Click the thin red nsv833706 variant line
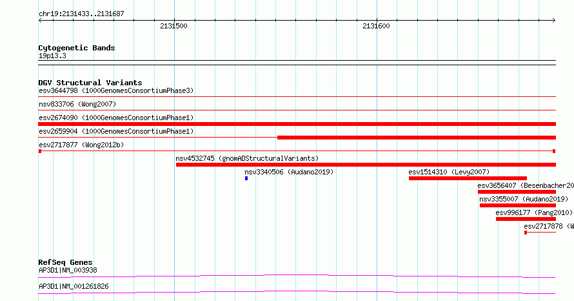 coord(297,110)
